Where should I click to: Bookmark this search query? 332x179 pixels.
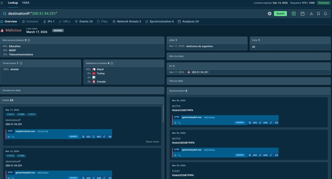click(x=318, y=14)
